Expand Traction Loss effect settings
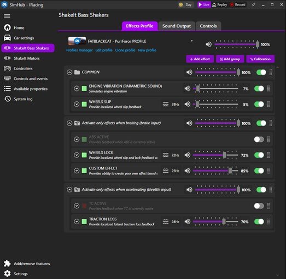Image resolution: width=286 pixels, height=279 pixels. [77, 222]
